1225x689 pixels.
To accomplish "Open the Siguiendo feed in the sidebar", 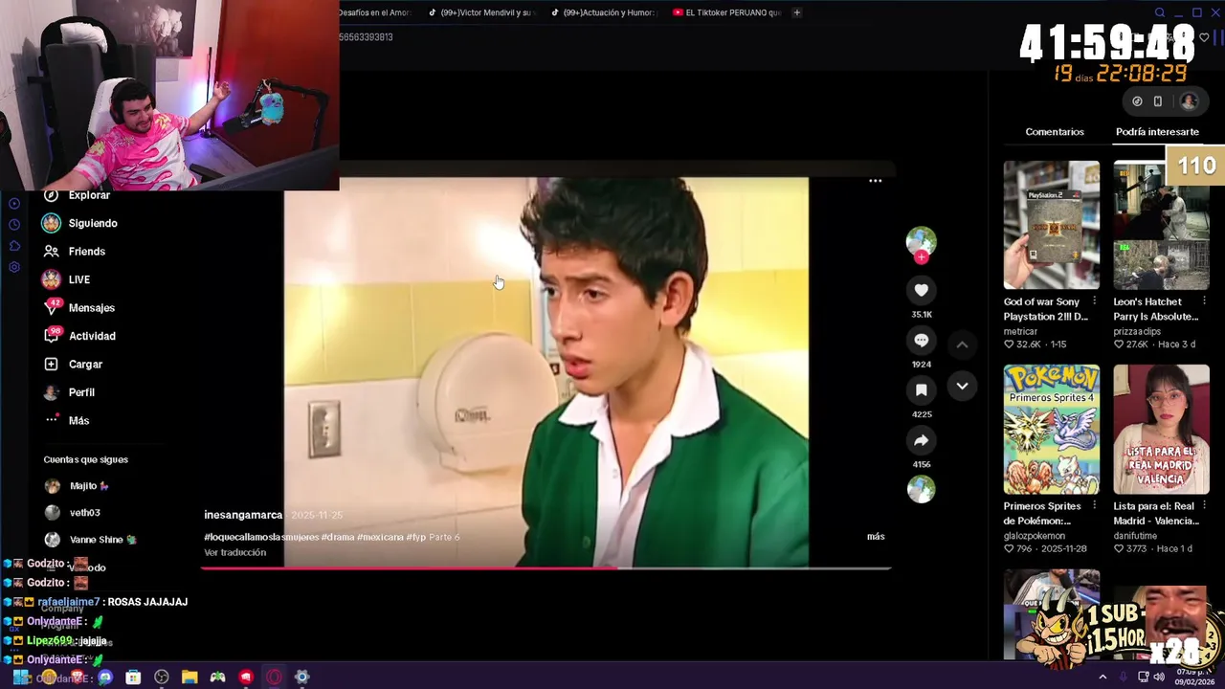I will [x=79, y=223].
